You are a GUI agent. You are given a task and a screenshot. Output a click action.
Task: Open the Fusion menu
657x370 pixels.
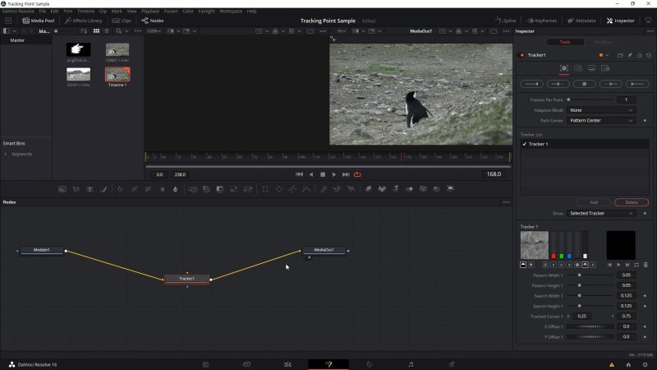point(171,12)
